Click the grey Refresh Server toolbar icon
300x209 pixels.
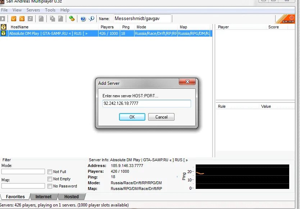pyautogui.click(x=30, y=19)
